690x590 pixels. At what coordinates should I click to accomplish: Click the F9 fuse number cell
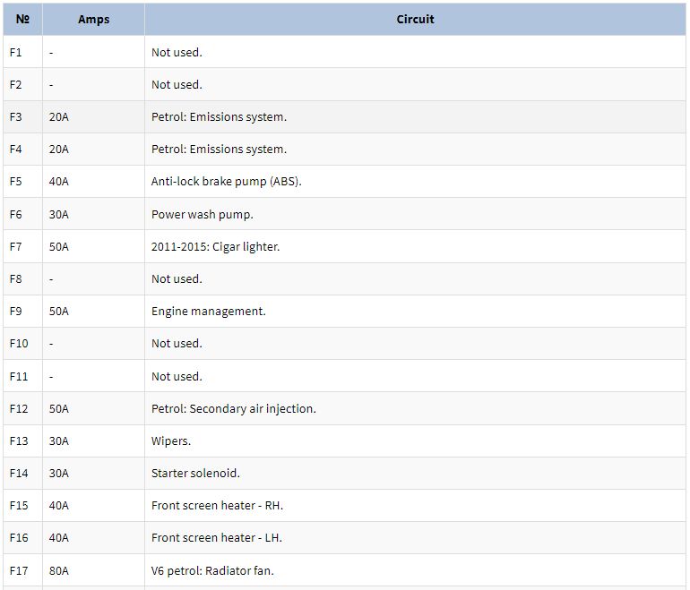pyautogui.click(x=22, y=312)
